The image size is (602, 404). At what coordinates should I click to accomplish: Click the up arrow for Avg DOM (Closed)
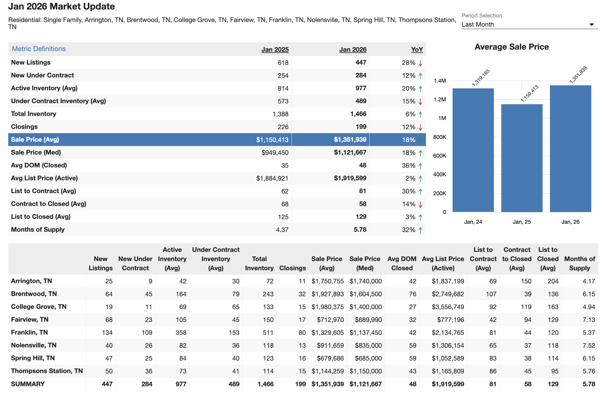pyautogui.click(x=420, y=166)
